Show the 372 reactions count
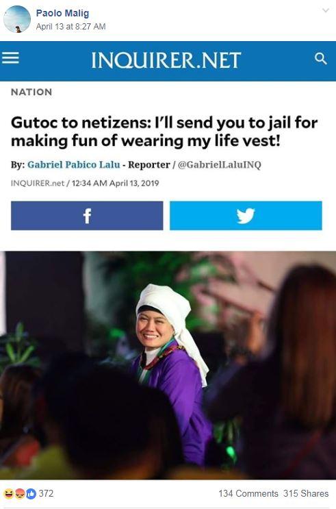The image size is (336, 509). pyautogui.click(x=46, y=493)
